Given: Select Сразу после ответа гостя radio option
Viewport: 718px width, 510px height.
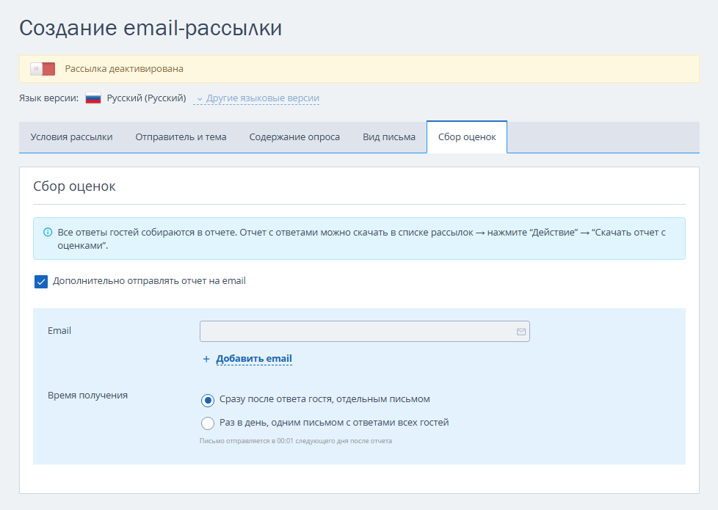Looking at the screenshot, I should click(208, 400).
